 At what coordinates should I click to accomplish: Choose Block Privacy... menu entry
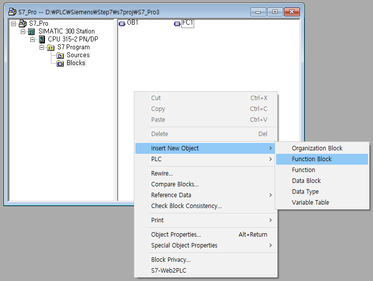point(206,260)
